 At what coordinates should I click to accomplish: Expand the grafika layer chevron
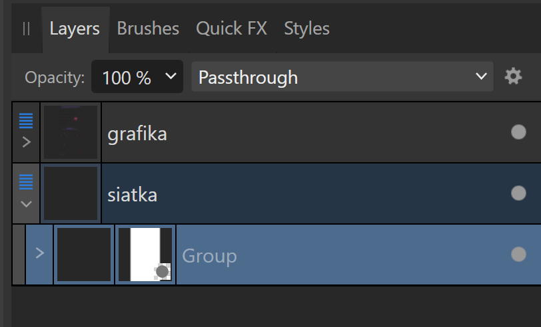click(27, 142)
